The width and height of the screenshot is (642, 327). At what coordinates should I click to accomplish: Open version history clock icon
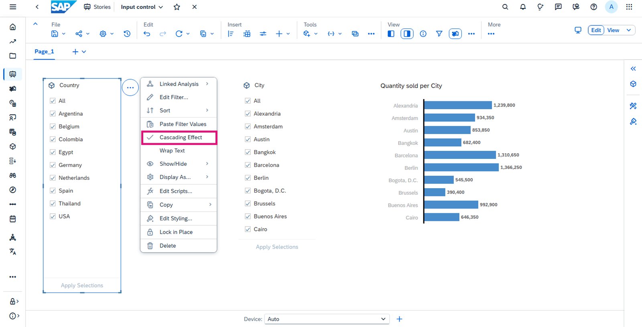tap(127, 34)
